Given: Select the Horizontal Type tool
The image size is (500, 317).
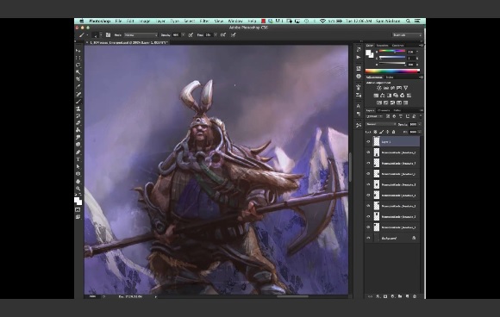Looking at the screenshot, I should [78, 159].
